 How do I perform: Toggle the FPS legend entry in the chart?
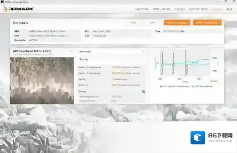click(x=163, y=86)
